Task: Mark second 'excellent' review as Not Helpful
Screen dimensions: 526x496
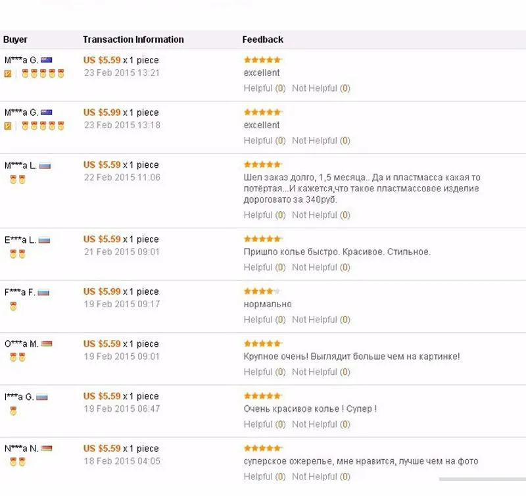Action: (x=321, y=141)
